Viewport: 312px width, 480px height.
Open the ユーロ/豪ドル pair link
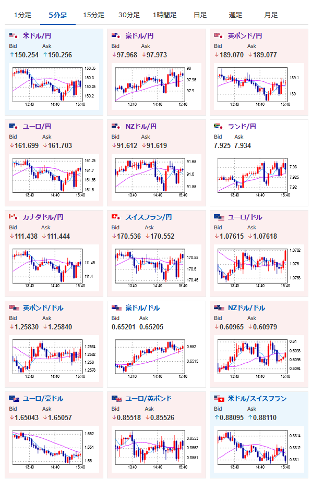43,399
